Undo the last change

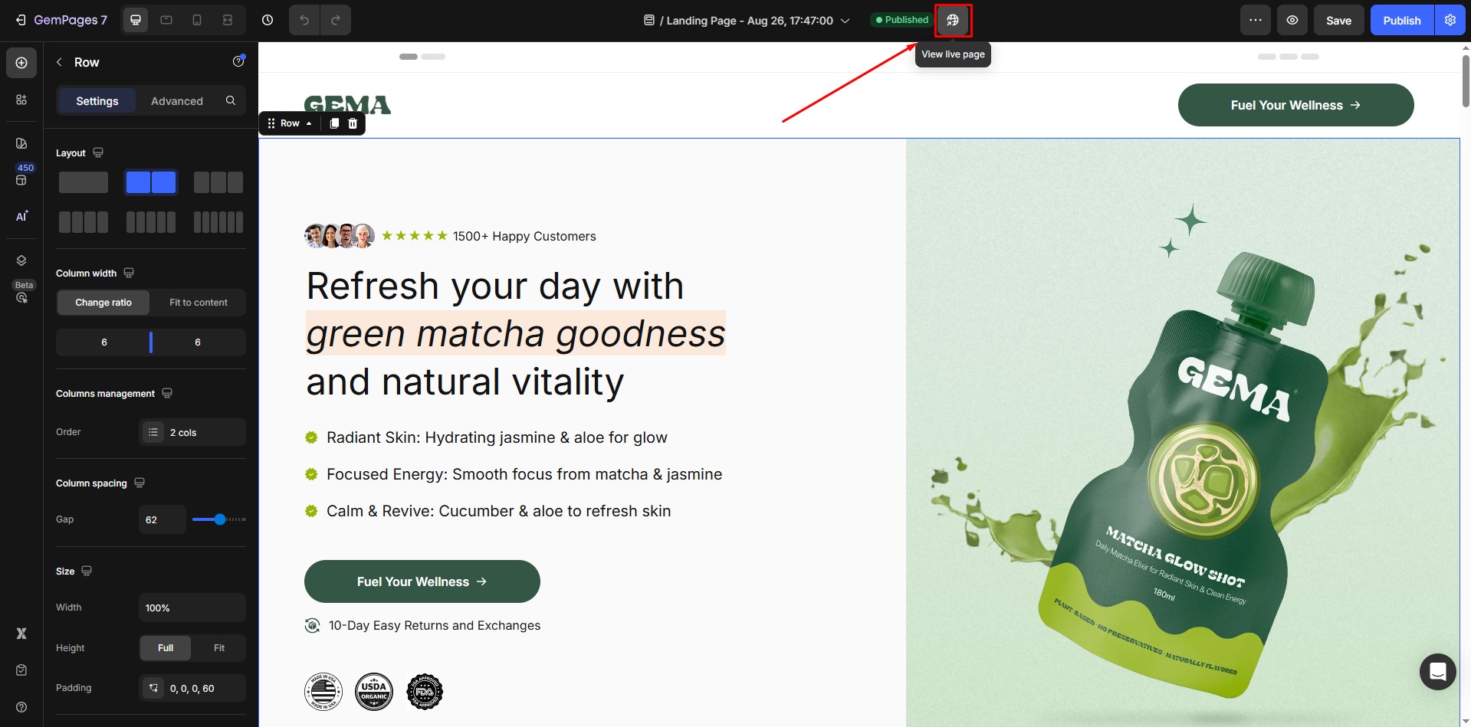[x=304, y=20]
